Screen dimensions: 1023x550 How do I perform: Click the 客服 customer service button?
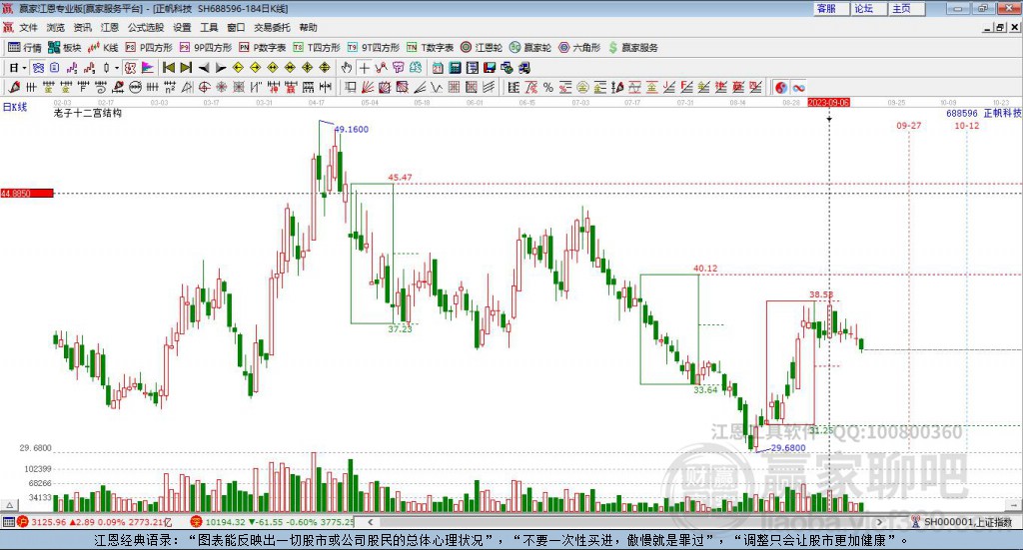(831, 8)
